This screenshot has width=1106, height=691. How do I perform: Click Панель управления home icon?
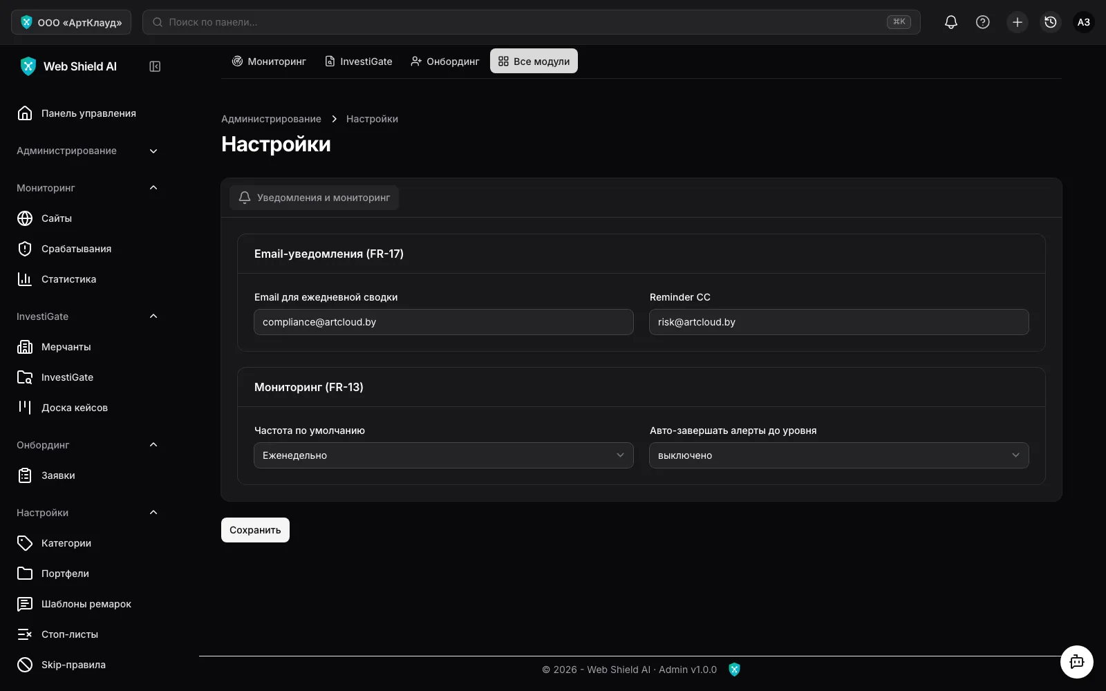tap(25, 113)
